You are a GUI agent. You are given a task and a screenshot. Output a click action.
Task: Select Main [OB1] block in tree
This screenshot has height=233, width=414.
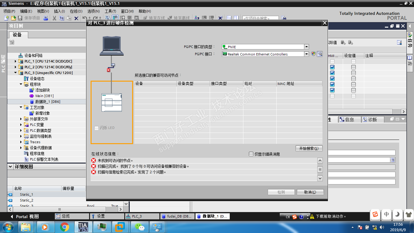tap(44, 96)
